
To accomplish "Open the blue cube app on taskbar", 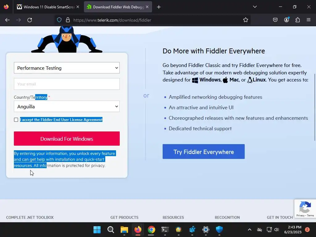I will [192, 230].
